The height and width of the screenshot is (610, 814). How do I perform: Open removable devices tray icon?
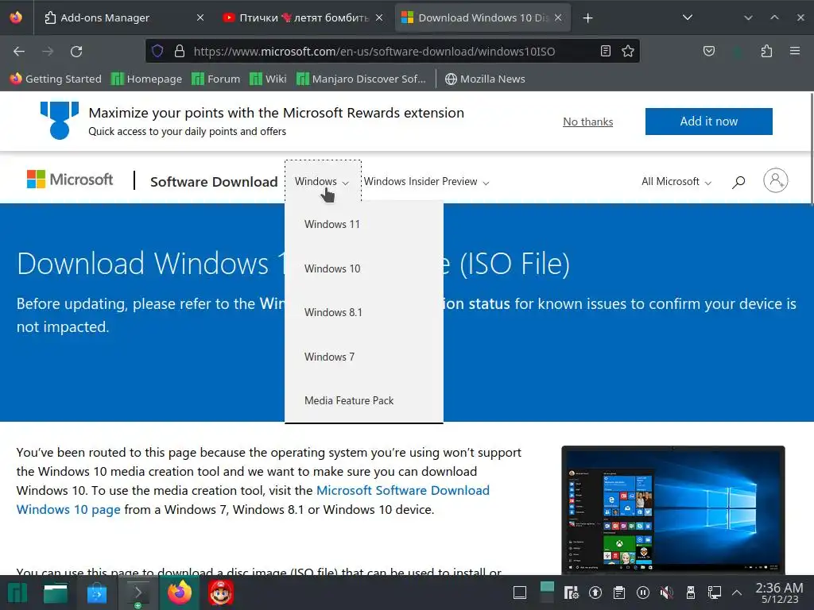pyautogui.click(x=691, y=593)
